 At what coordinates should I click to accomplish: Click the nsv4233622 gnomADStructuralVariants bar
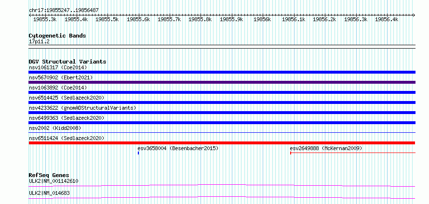pos(222,113)
